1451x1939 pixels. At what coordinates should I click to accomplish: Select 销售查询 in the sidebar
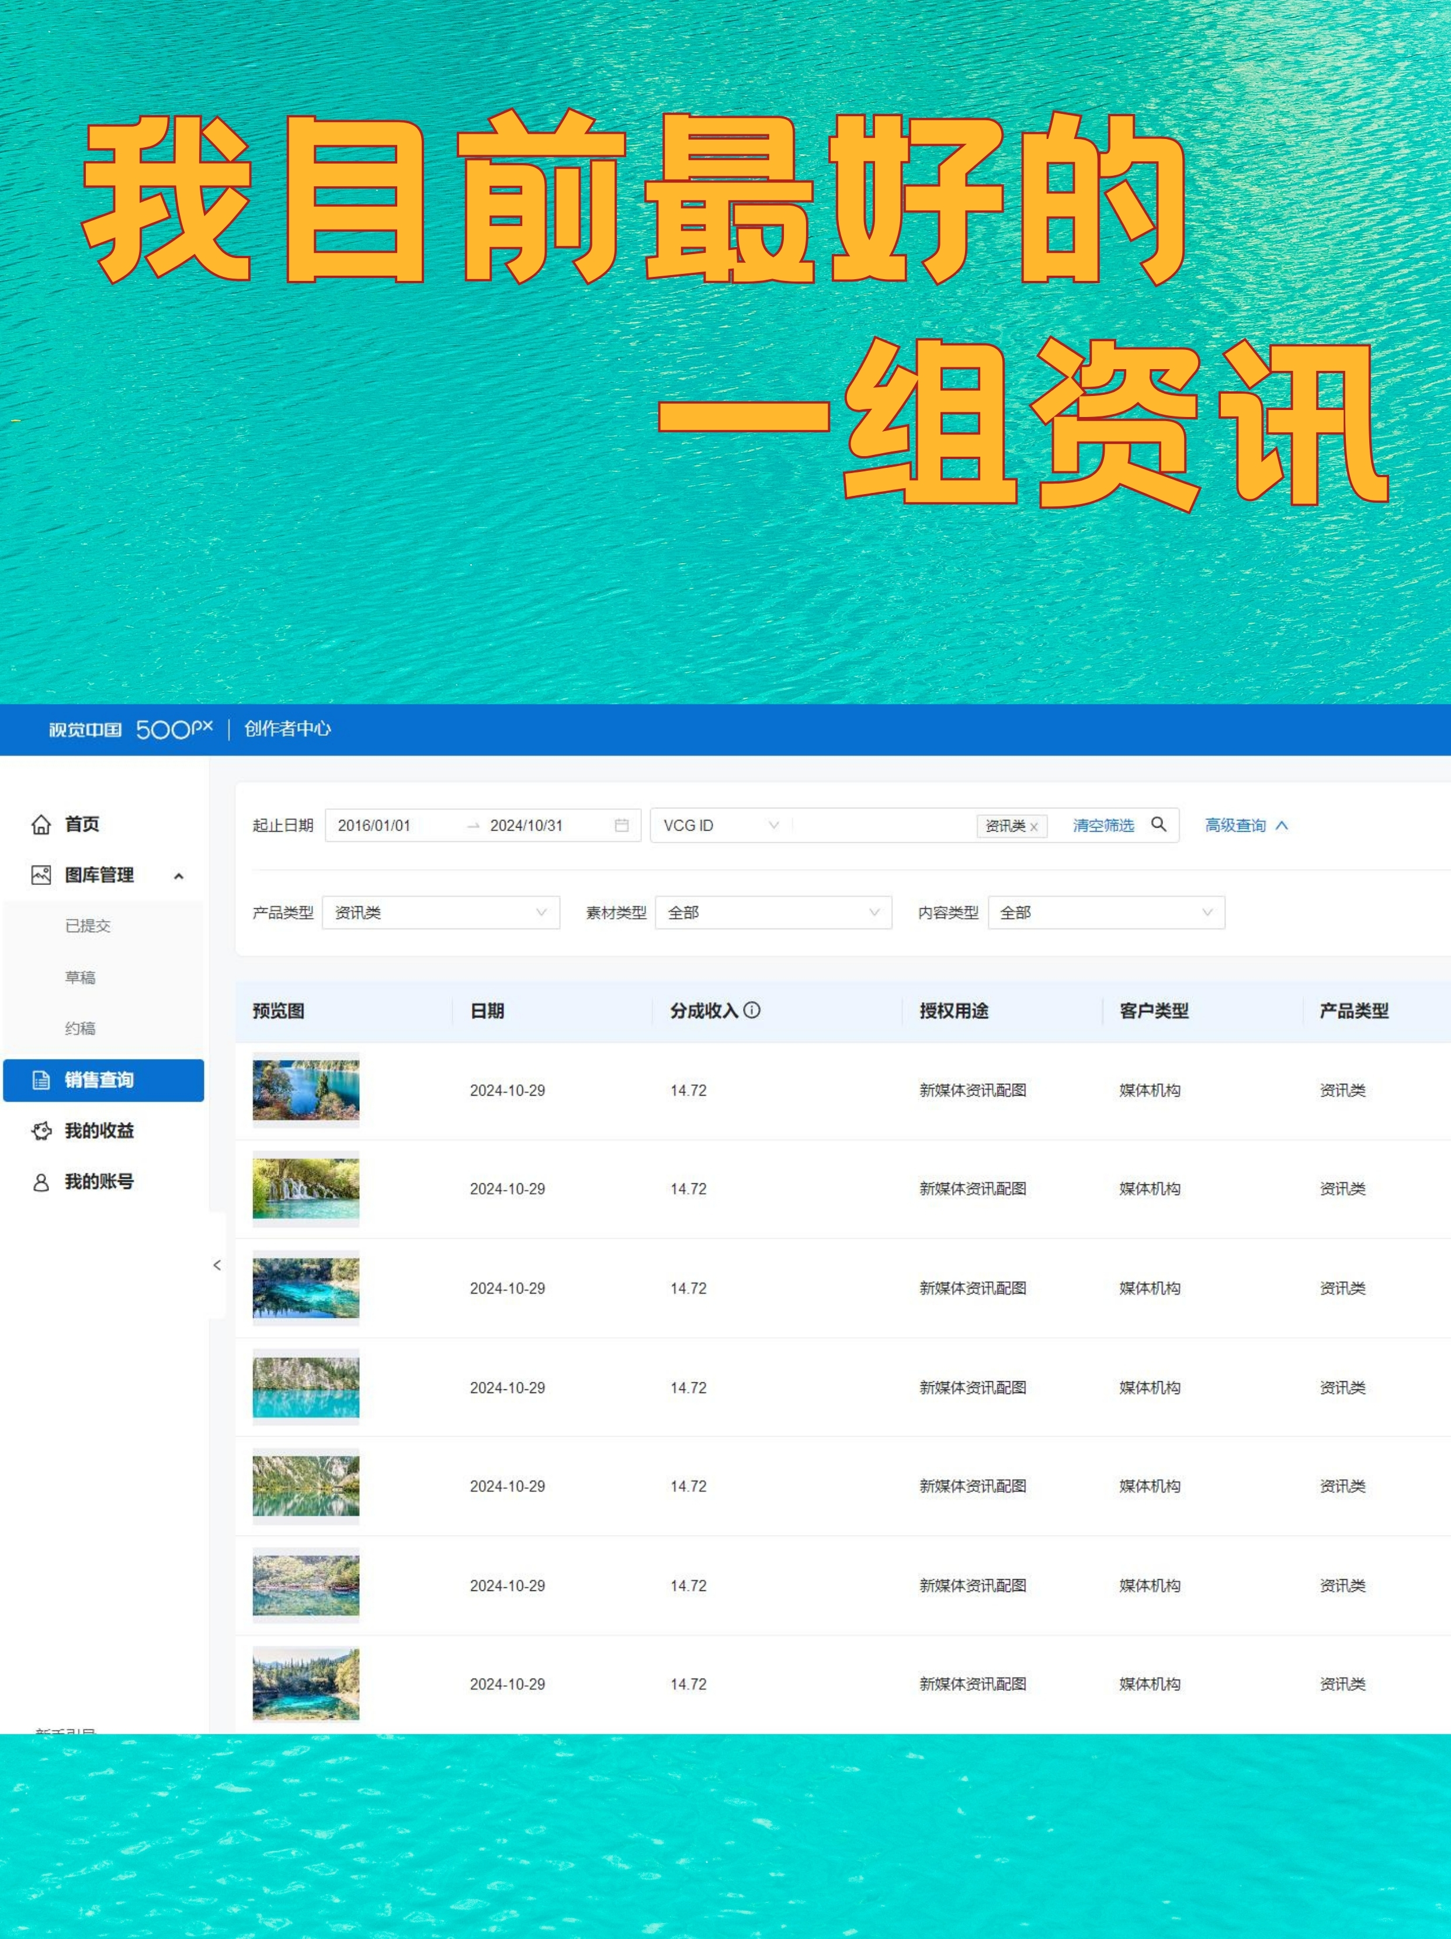click(x=103, y=1080)
